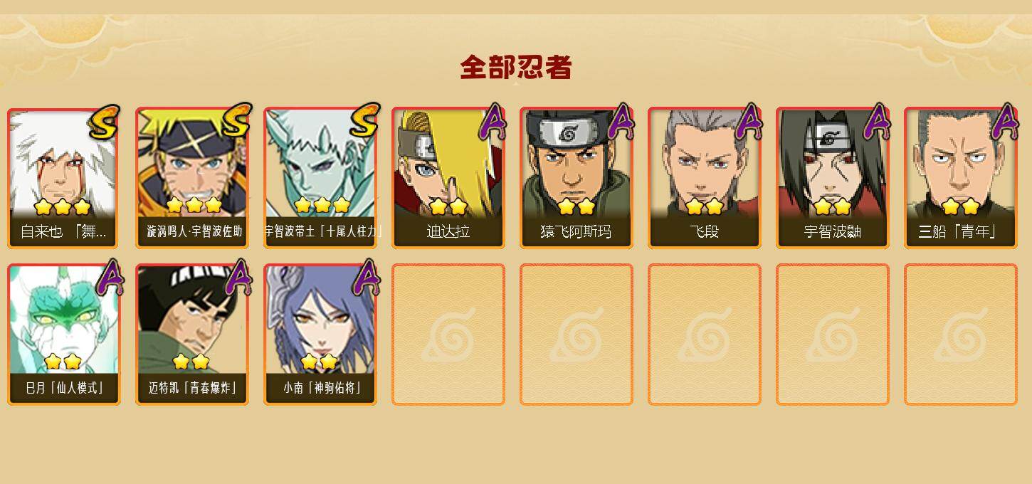
Task: Click the A rank badge on 迪达拉 card
Action: tap(493, 122)
